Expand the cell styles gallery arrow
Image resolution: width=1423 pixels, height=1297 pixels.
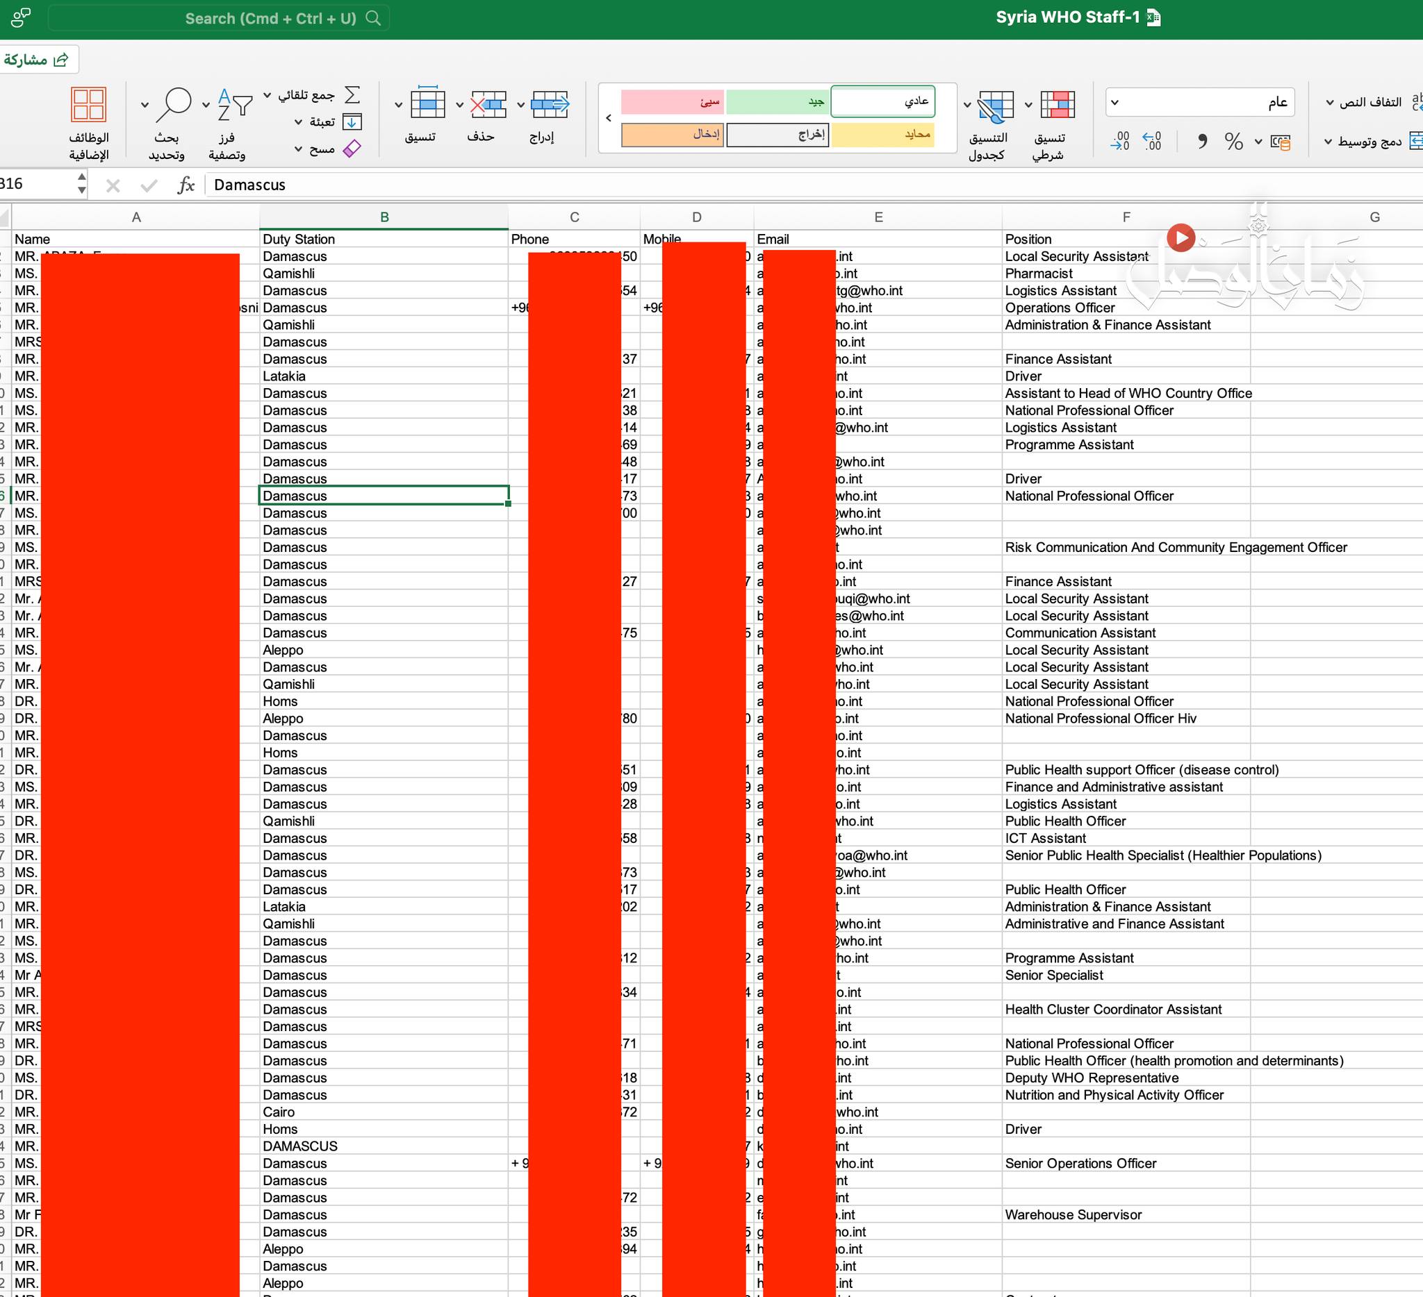tap(609, 118)
